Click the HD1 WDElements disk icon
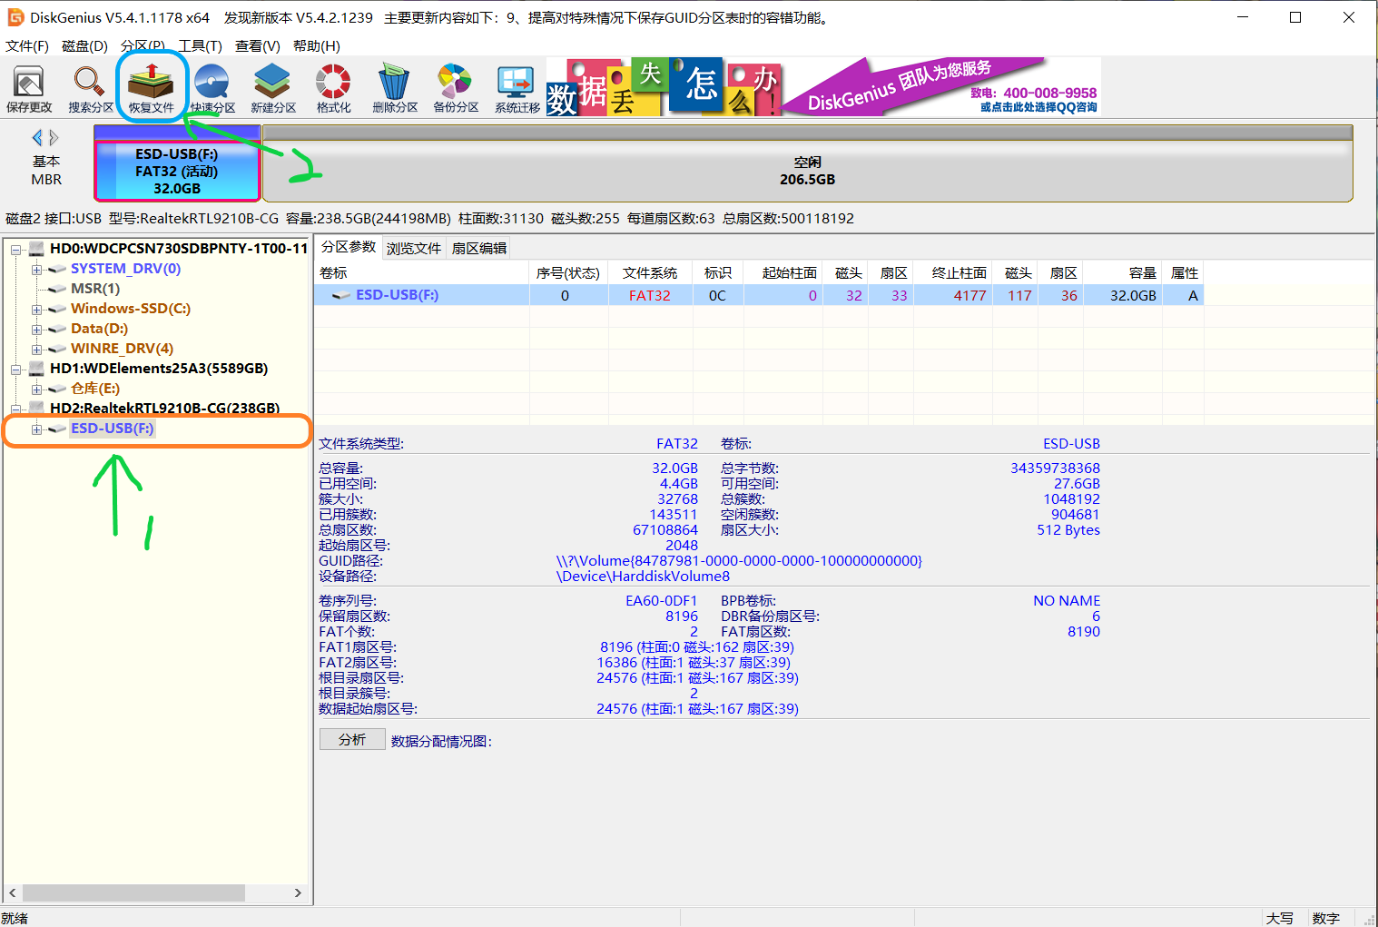The height and width of the screenshot is (927, 1378). (x=36, y=368)
